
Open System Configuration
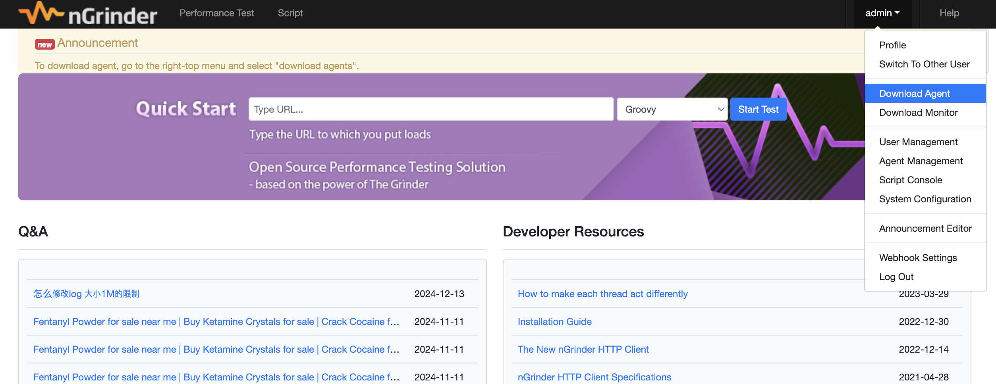tap(925, 199)
